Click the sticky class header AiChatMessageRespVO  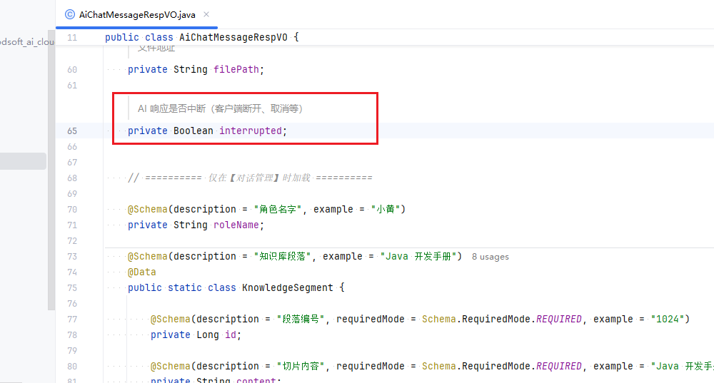pyautogui.click(x=233, y=37)
